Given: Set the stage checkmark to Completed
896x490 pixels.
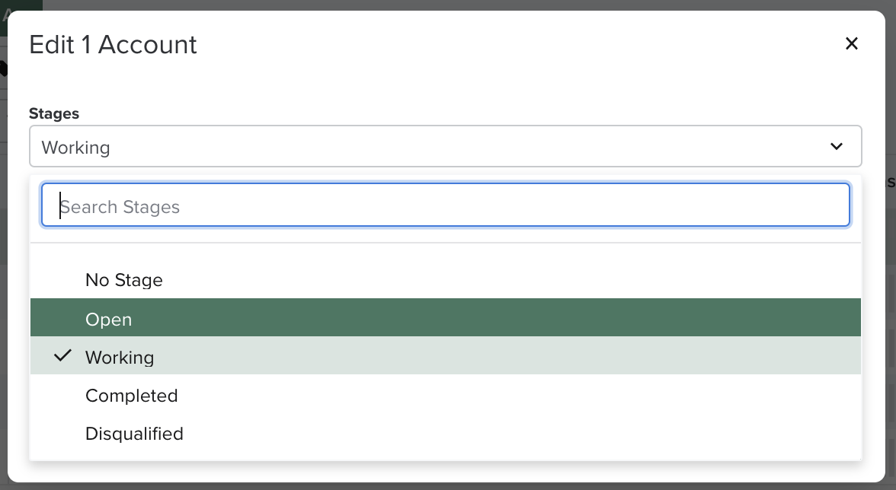Looking at the screenshot, I should pyautogui.click(x=131, y=396).
